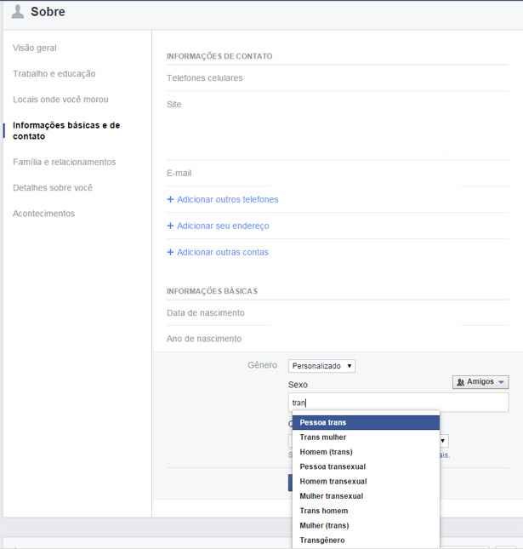Click plus icon beside Adicionar outros telefones
Image resolution: width=523 pixels, height=549 pixels.
[x=170, y=199]
